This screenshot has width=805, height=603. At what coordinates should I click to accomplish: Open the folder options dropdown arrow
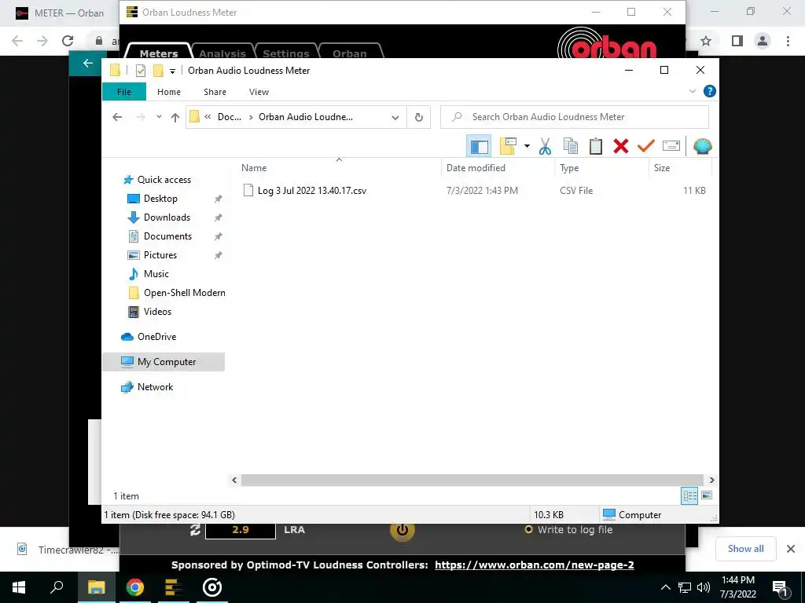click(x=527, y=146)
